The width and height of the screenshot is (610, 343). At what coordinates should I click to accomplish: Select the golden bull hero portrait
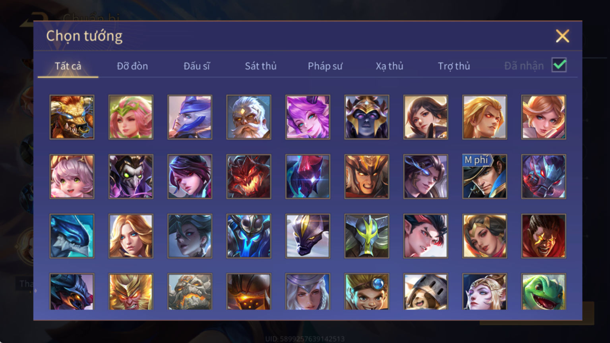72,117
